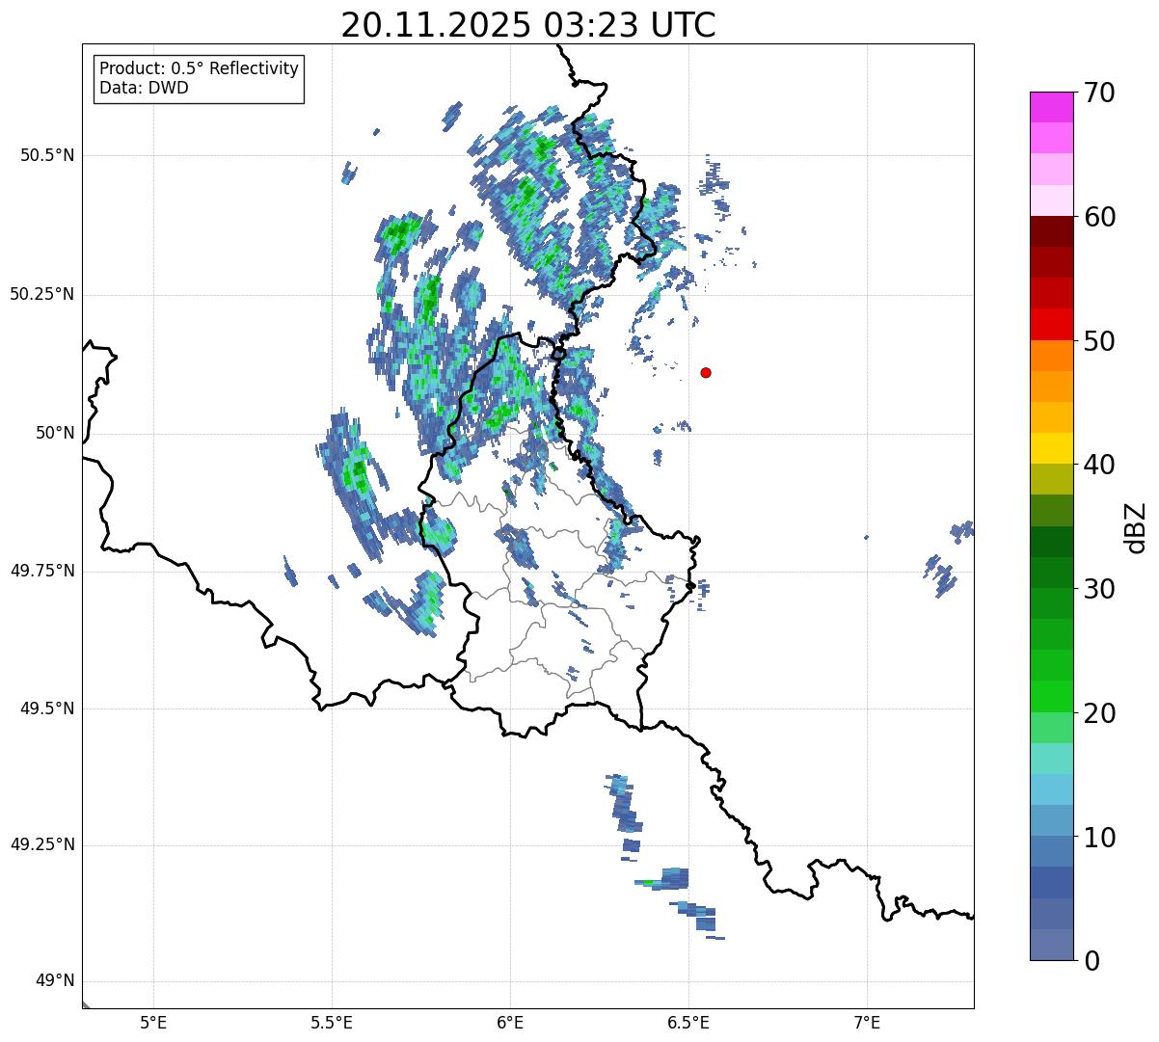
Task: Click the 50.5°N latitude label
Action: pos(47,155)
